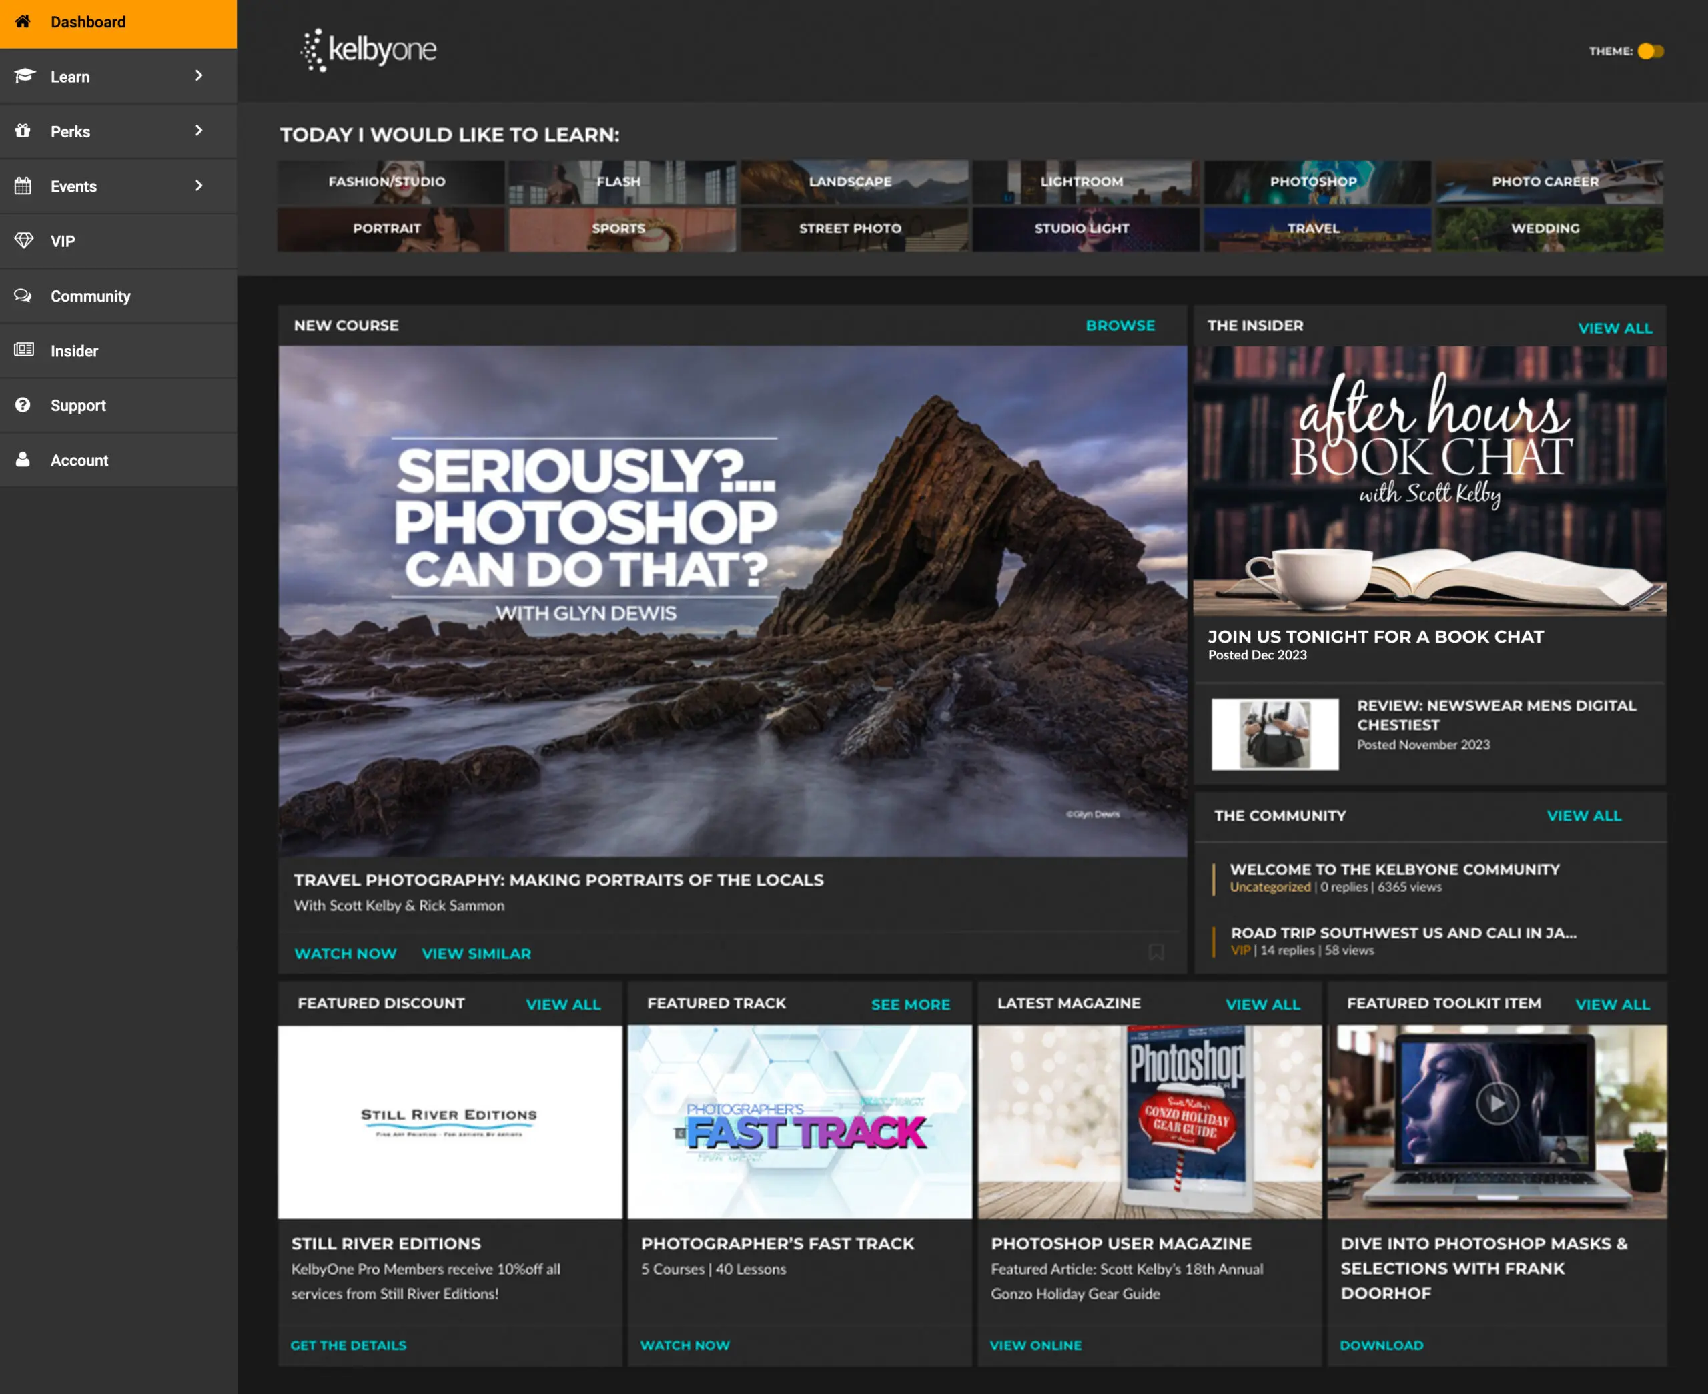Click See More in Featured Track

point(910,1004)
